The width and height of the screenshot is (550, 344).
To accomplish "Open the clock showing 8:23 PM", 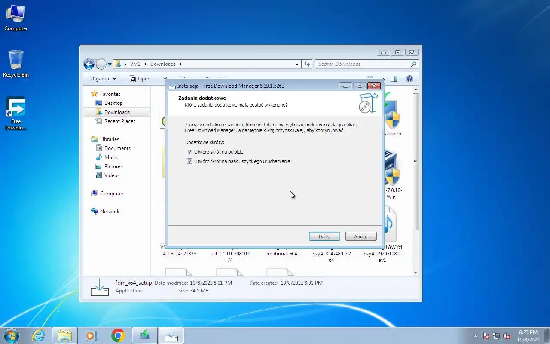I will pos(528,336).
